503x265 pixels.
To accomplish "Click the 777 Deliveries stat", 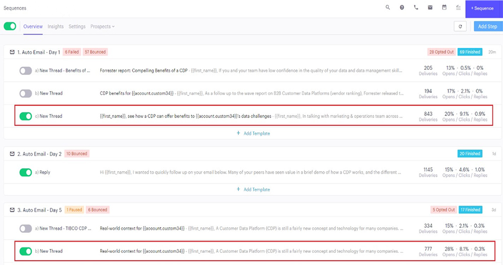I will 428,251.
